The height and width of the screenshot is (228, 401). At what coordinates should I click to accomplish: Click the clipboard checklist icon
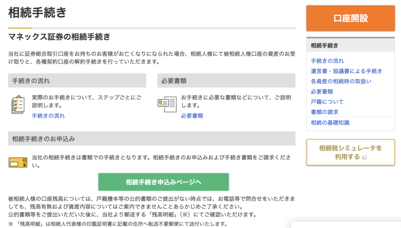click(18, 105)
